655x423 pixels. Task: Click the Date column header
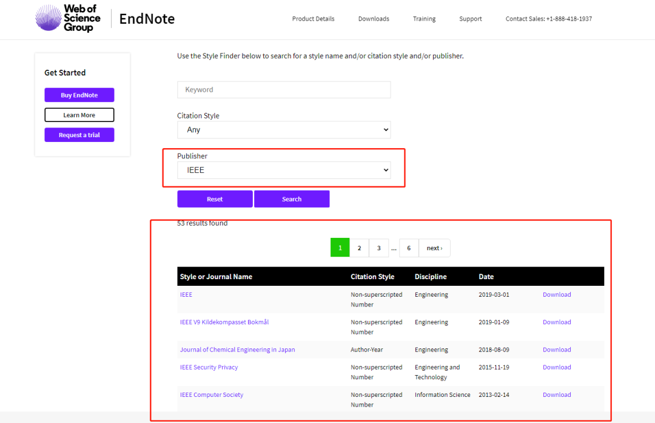(486, 277)
